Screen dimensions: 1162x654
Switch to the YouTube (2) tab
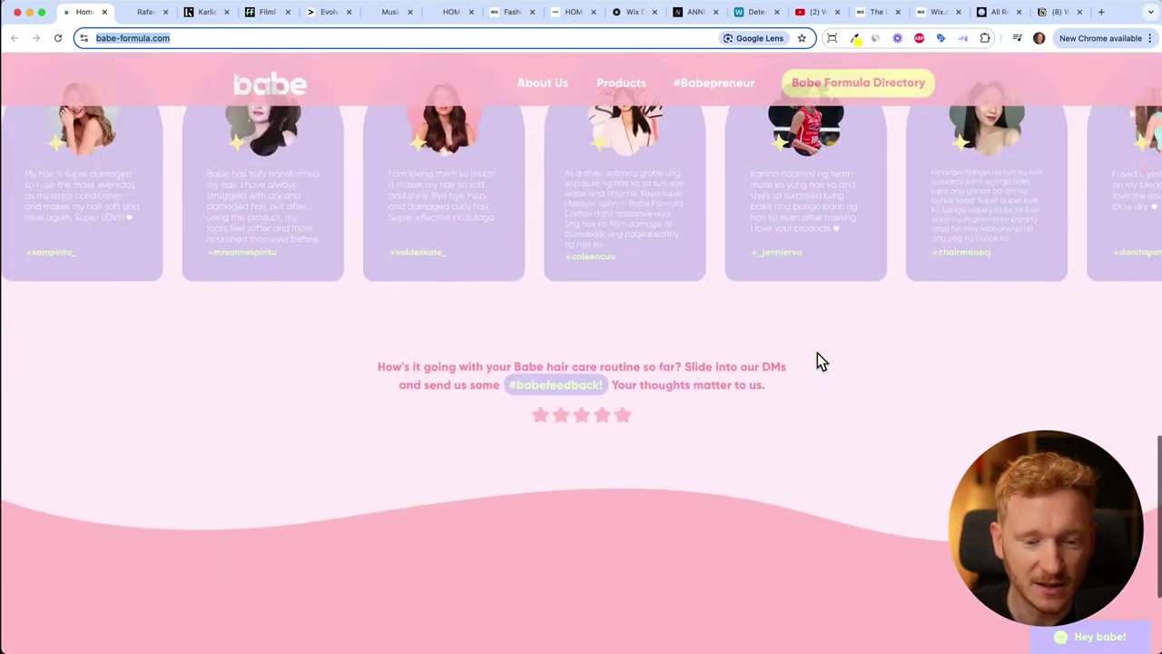pos(817,12)
